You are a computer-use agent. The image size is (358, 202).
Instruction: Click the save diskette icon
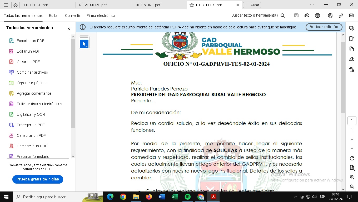pos(296,16)
